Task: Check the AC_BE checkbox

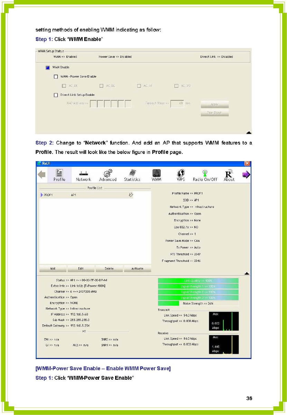Action: click(x=102, y=86)
